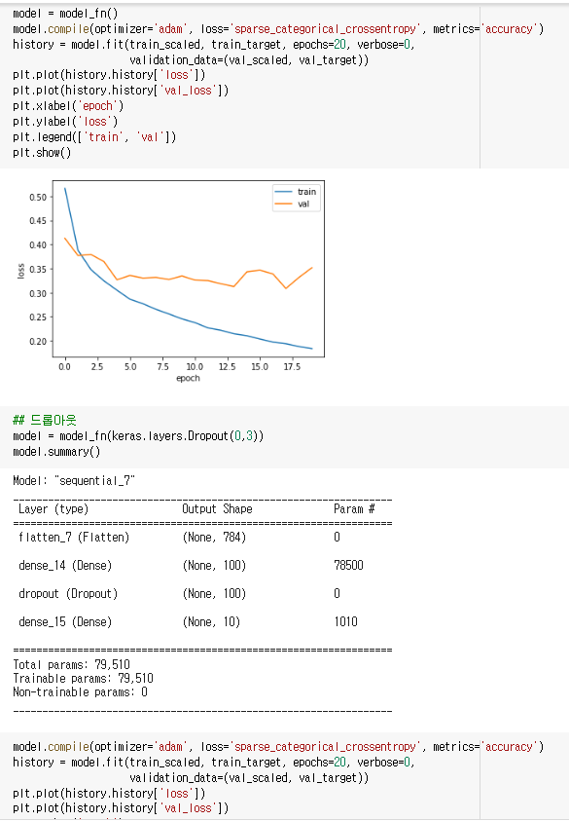Click the model_fn(keras.layers.Dropout(0.3)) line

coord(138,436)
